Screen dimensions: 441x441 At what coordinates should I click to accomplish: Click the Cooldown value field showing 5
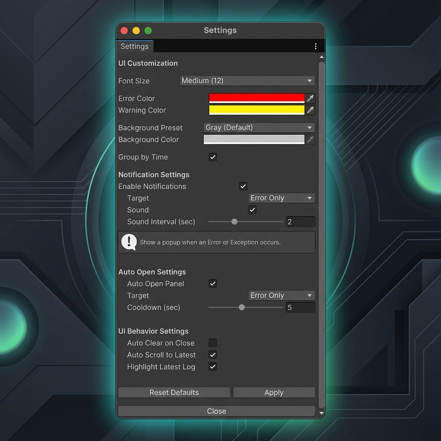coord(300,307)
